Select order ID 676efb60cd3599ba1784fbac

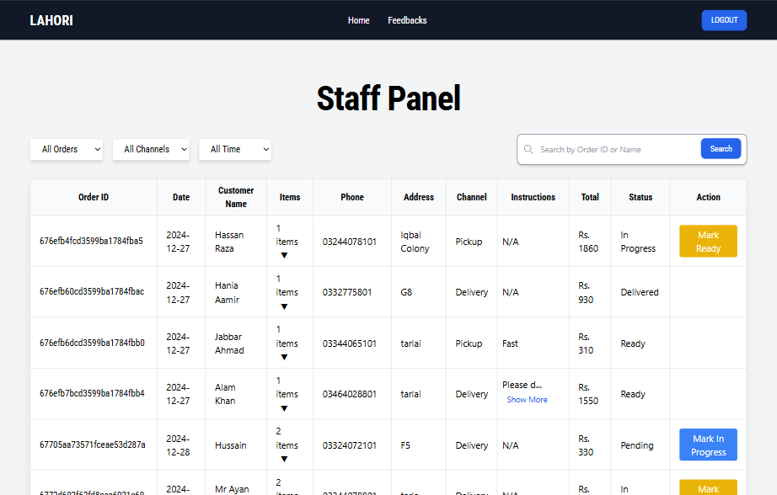92,291
